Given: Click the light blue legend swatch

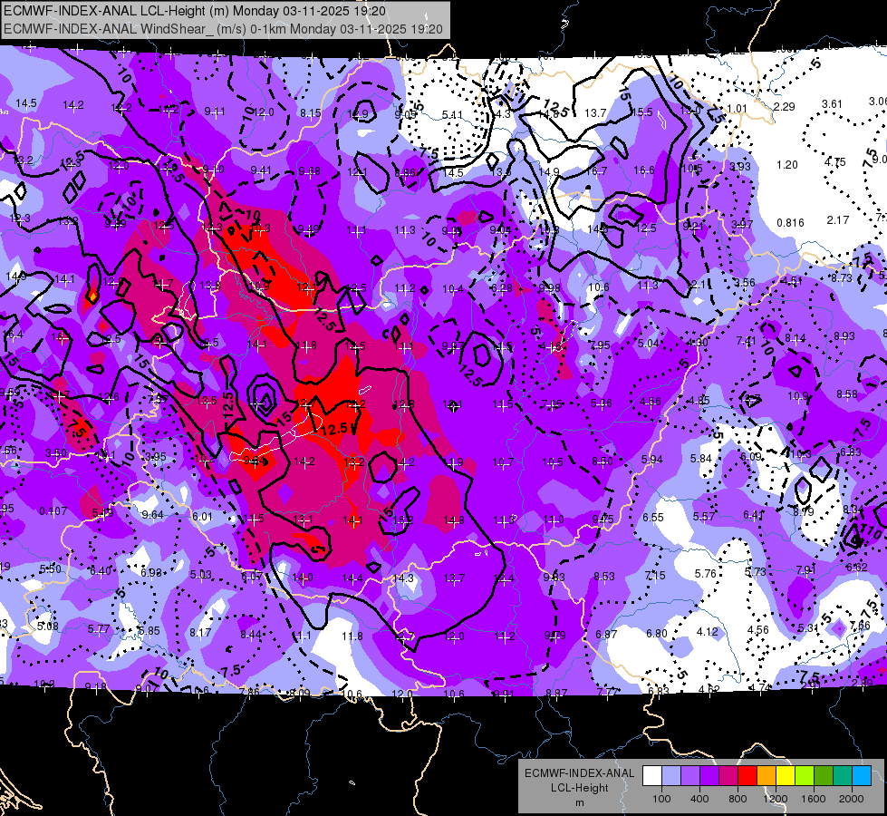Looking at the screenshot, I should (862, 776).
